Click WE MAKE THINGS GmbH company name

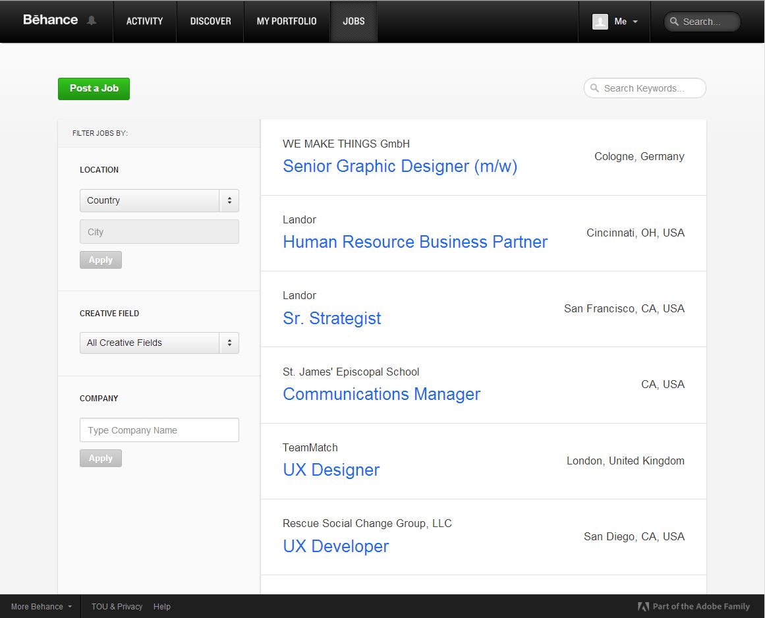[x=346, y=144]
